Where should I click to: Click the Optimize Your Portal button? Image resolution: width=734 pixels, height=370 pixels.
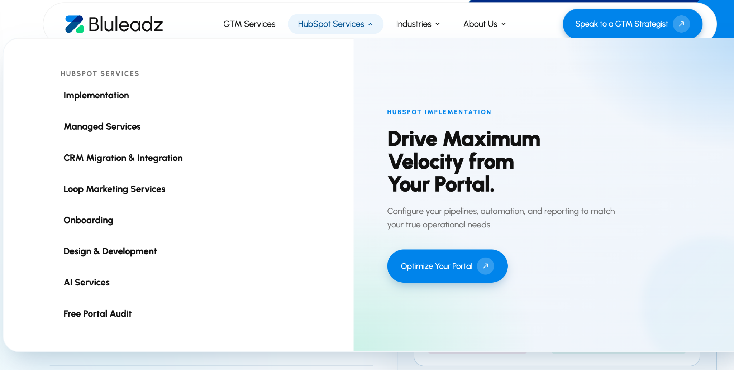tap(447, 266)
